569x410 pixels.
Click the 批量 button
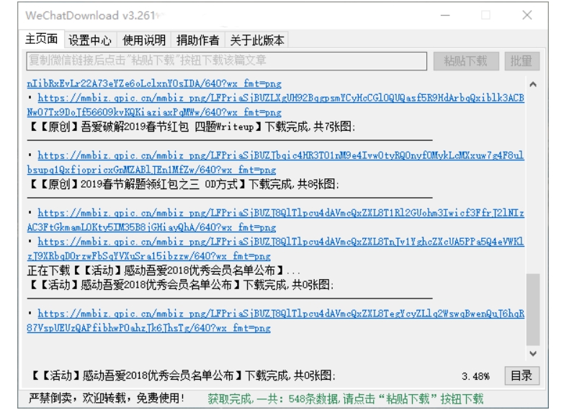522,61
